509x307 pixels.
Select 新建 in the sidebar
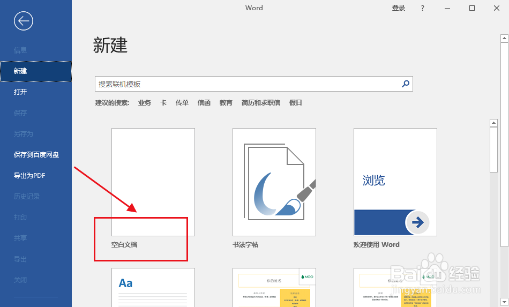36,71
